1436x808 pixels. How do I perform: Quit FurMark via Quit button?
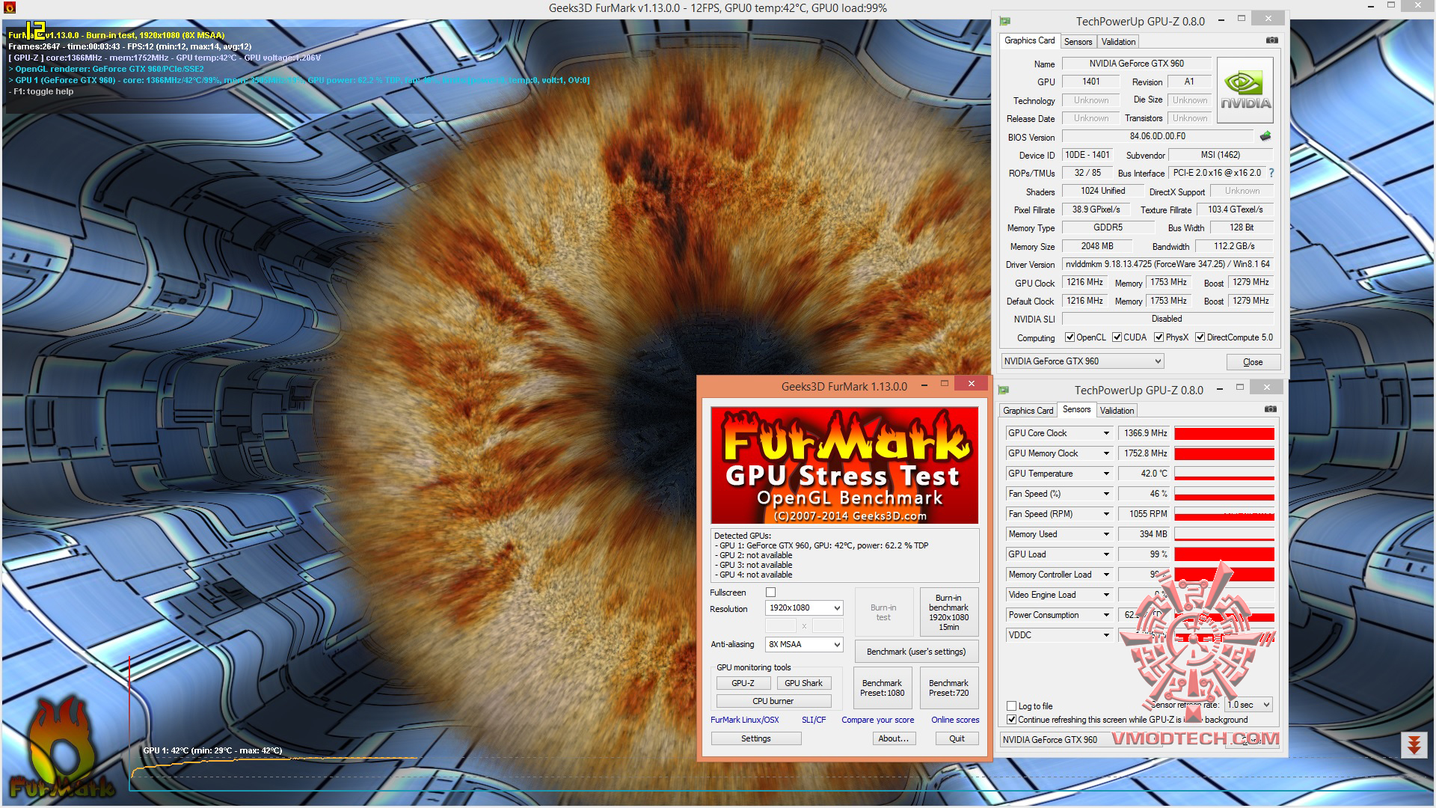point(957,738)
